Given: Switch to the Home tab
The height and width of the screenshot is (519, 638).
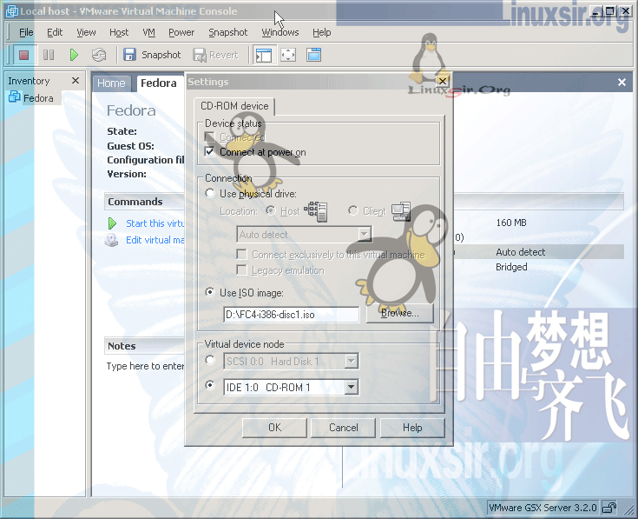Looking at the screenshot, I should coord(111,83).
